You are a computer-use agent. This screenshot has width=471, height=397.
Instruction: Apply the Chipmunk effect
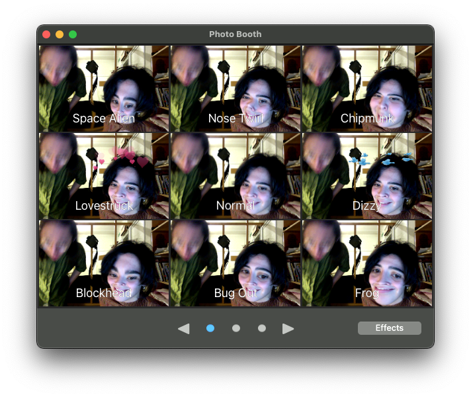(x=367, y=89)
